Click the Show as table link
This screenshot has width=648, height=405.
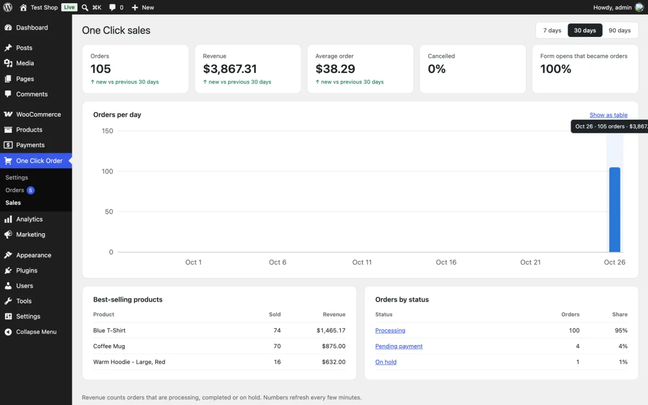click(609, 115)
